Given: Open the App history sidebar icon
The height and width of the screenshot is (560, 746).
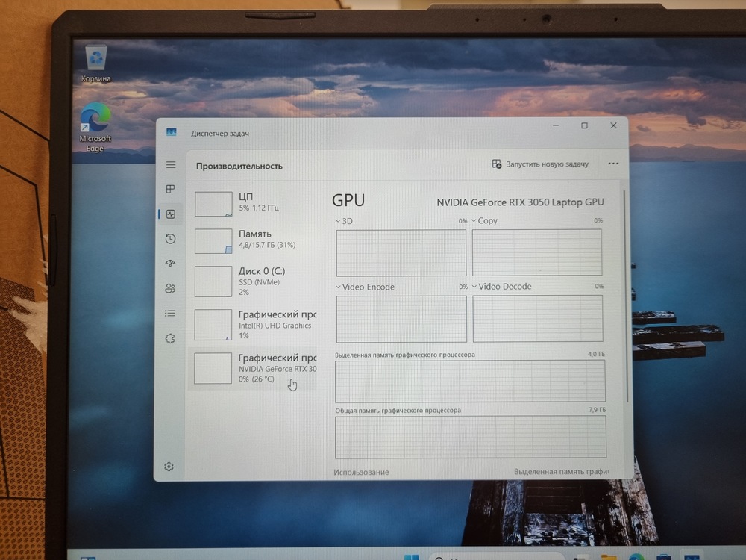Looking at the screenshot, I should click(x=170, y=239).
